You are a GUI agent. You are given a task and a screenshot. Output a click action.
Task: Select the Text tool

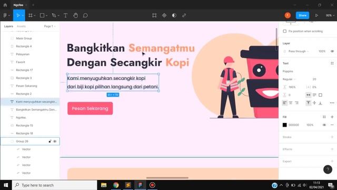pyautogui.click(x=65, y=15)
